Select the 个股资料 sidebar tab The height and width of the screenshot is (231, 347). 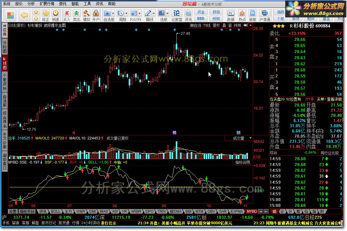[5, 82]
